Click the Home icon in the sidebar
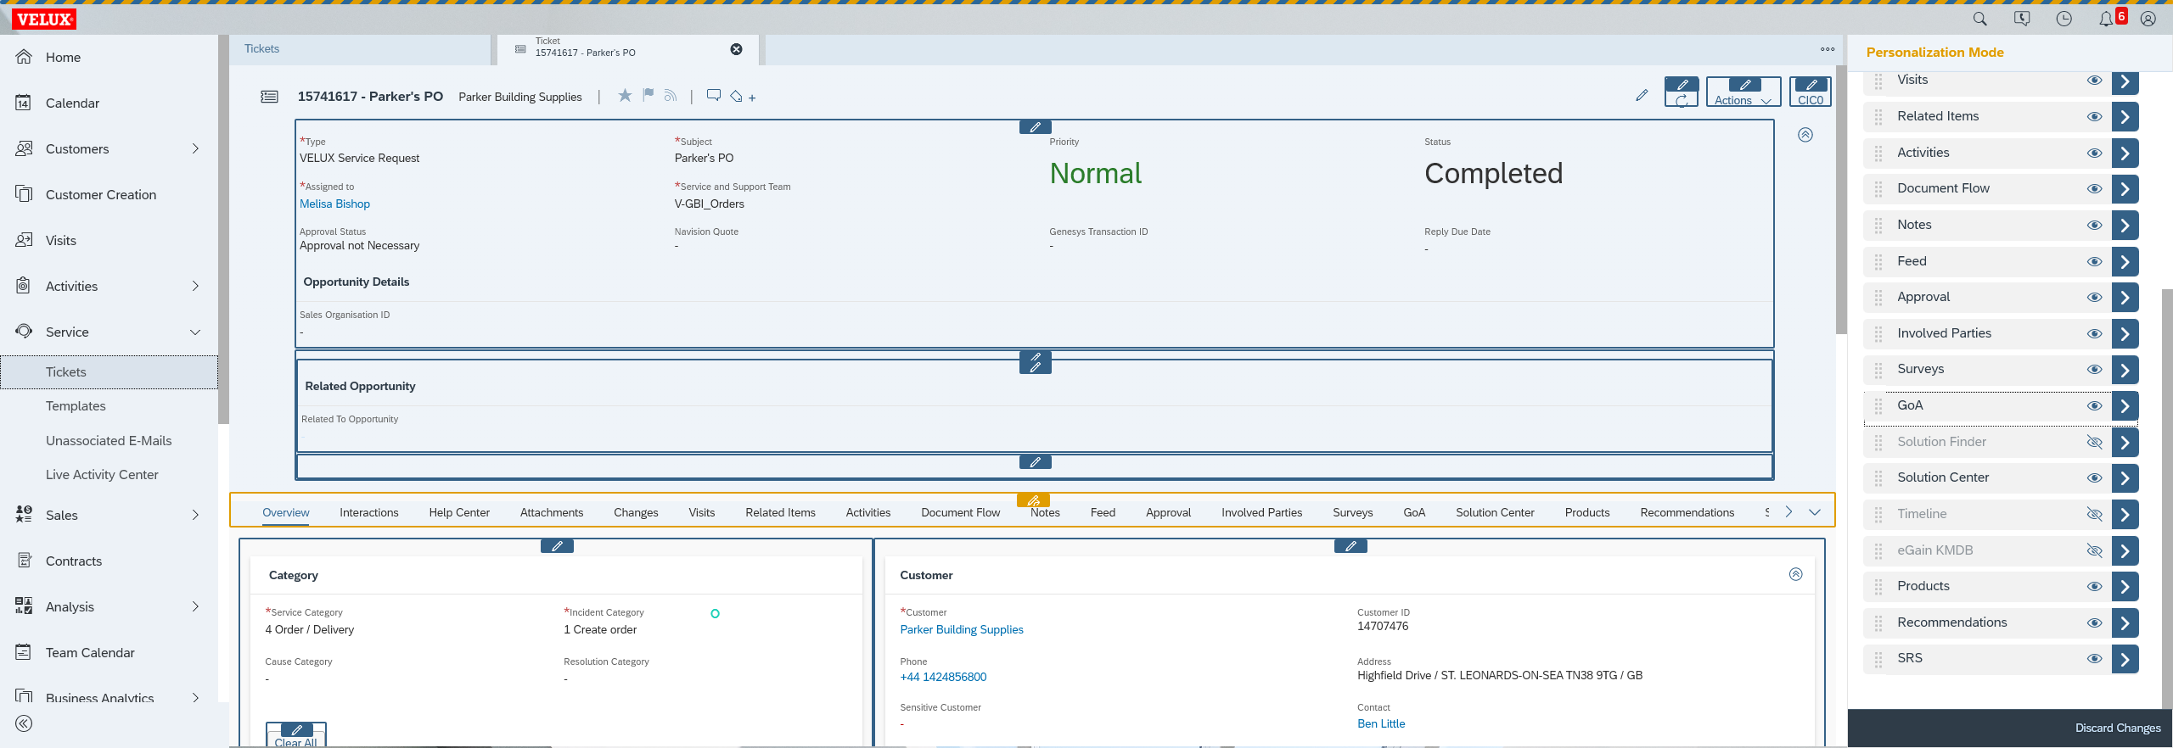This screenshot has height=748, width=2173. [x=24, y=57]
